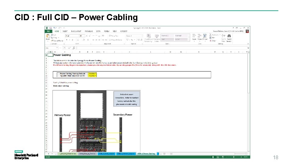The height and width of the screenshot is (165, 293).
Task: Click the Fill button in Editing group
Action: point(212,38)
